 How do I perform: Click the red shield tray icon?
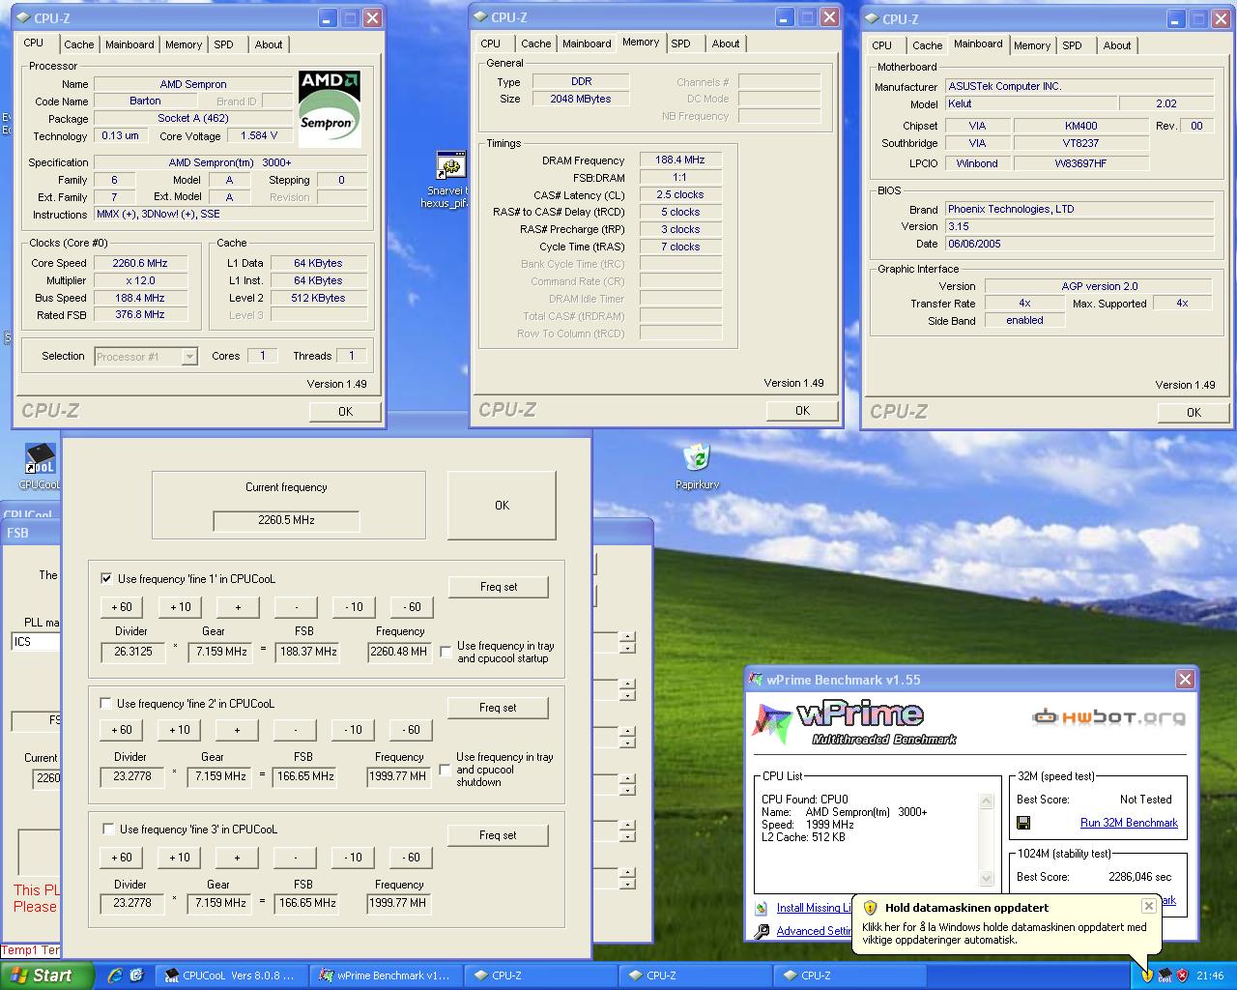(1182, 975)
